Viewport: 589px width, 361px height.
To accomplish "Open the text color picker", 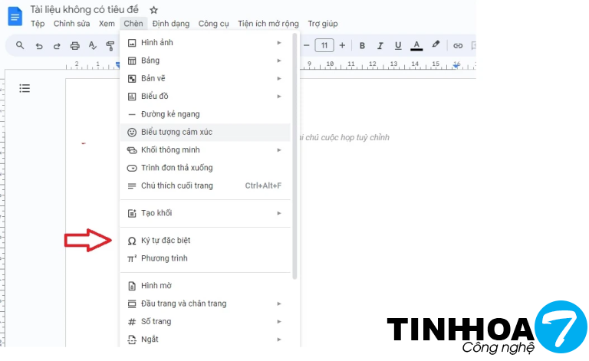I will coord(416,45).
